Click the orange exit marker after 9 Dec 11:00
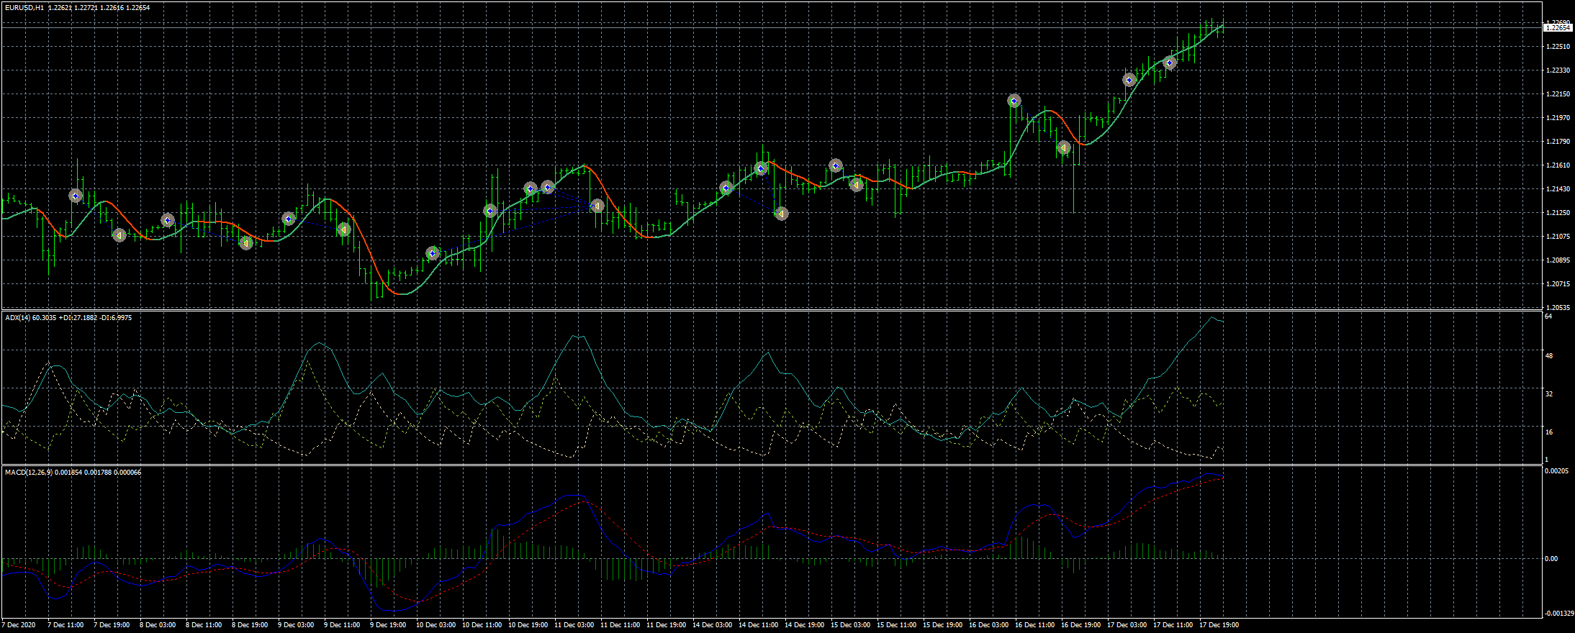The width and height of the screenshot is (1575, 633). click(x=344, y=229)
